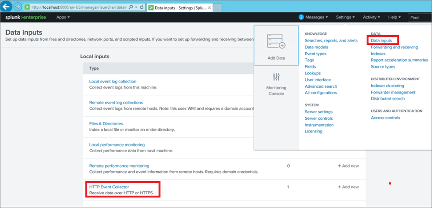Screen dimensions: 432x208
Task: Open Access controls
Action: pyautogui.click(x=385, y=118)
